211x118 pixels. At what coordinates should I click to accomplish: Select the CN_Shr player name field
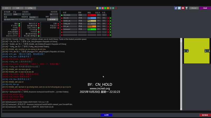tap(70, 18)
